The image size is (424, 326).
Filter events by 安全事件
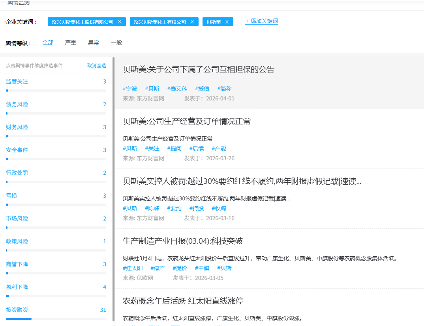pos(17,150)
